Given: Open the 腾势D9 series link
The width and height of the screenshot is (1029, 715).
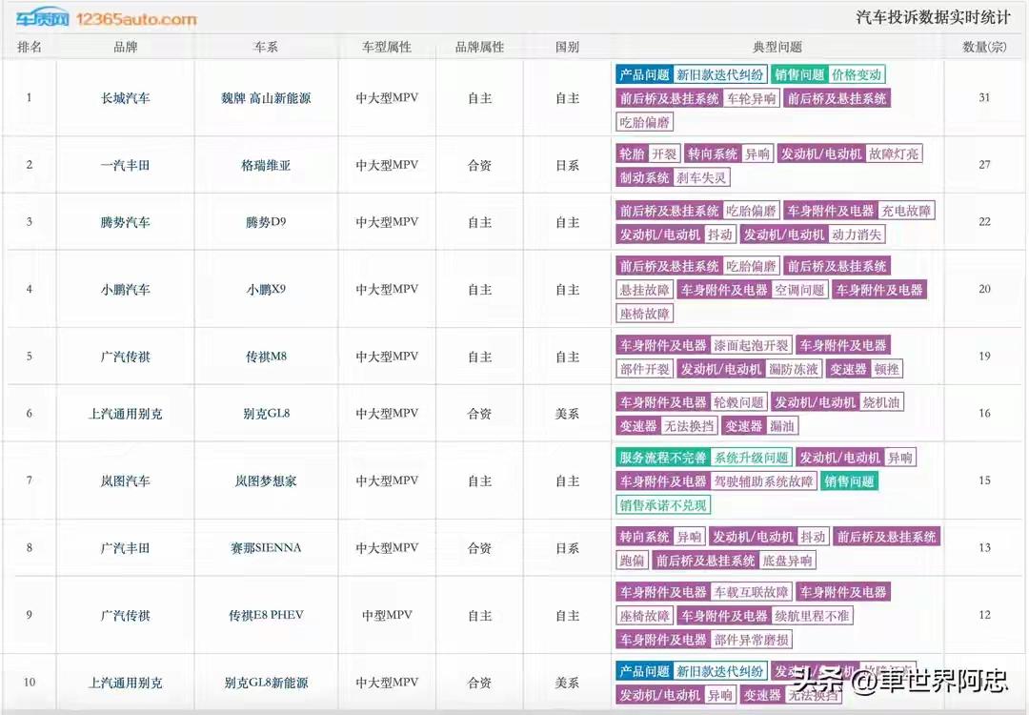Looking at the screenshot, I should click(266, 222).
